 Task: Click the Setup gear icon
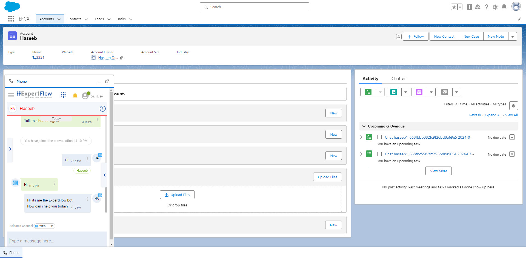(495, 7)
